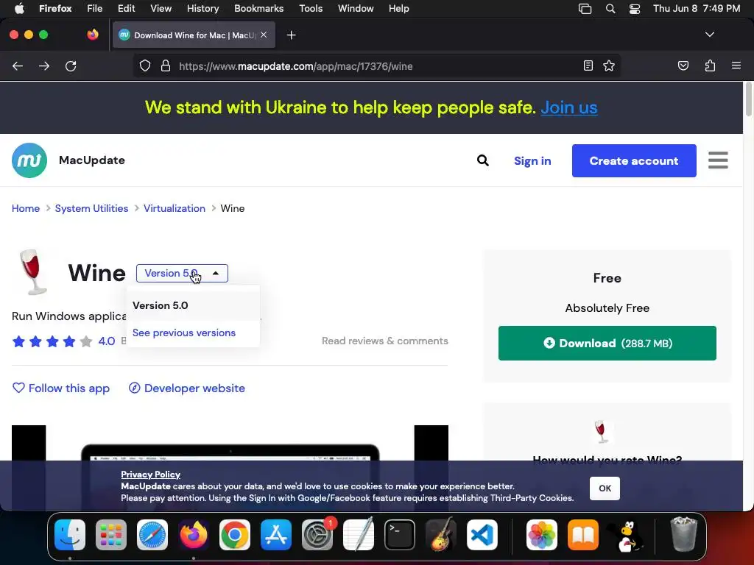Viewport: 754px width, 565px height.
Task: Reload the current page
Action: tap(71, 66)
